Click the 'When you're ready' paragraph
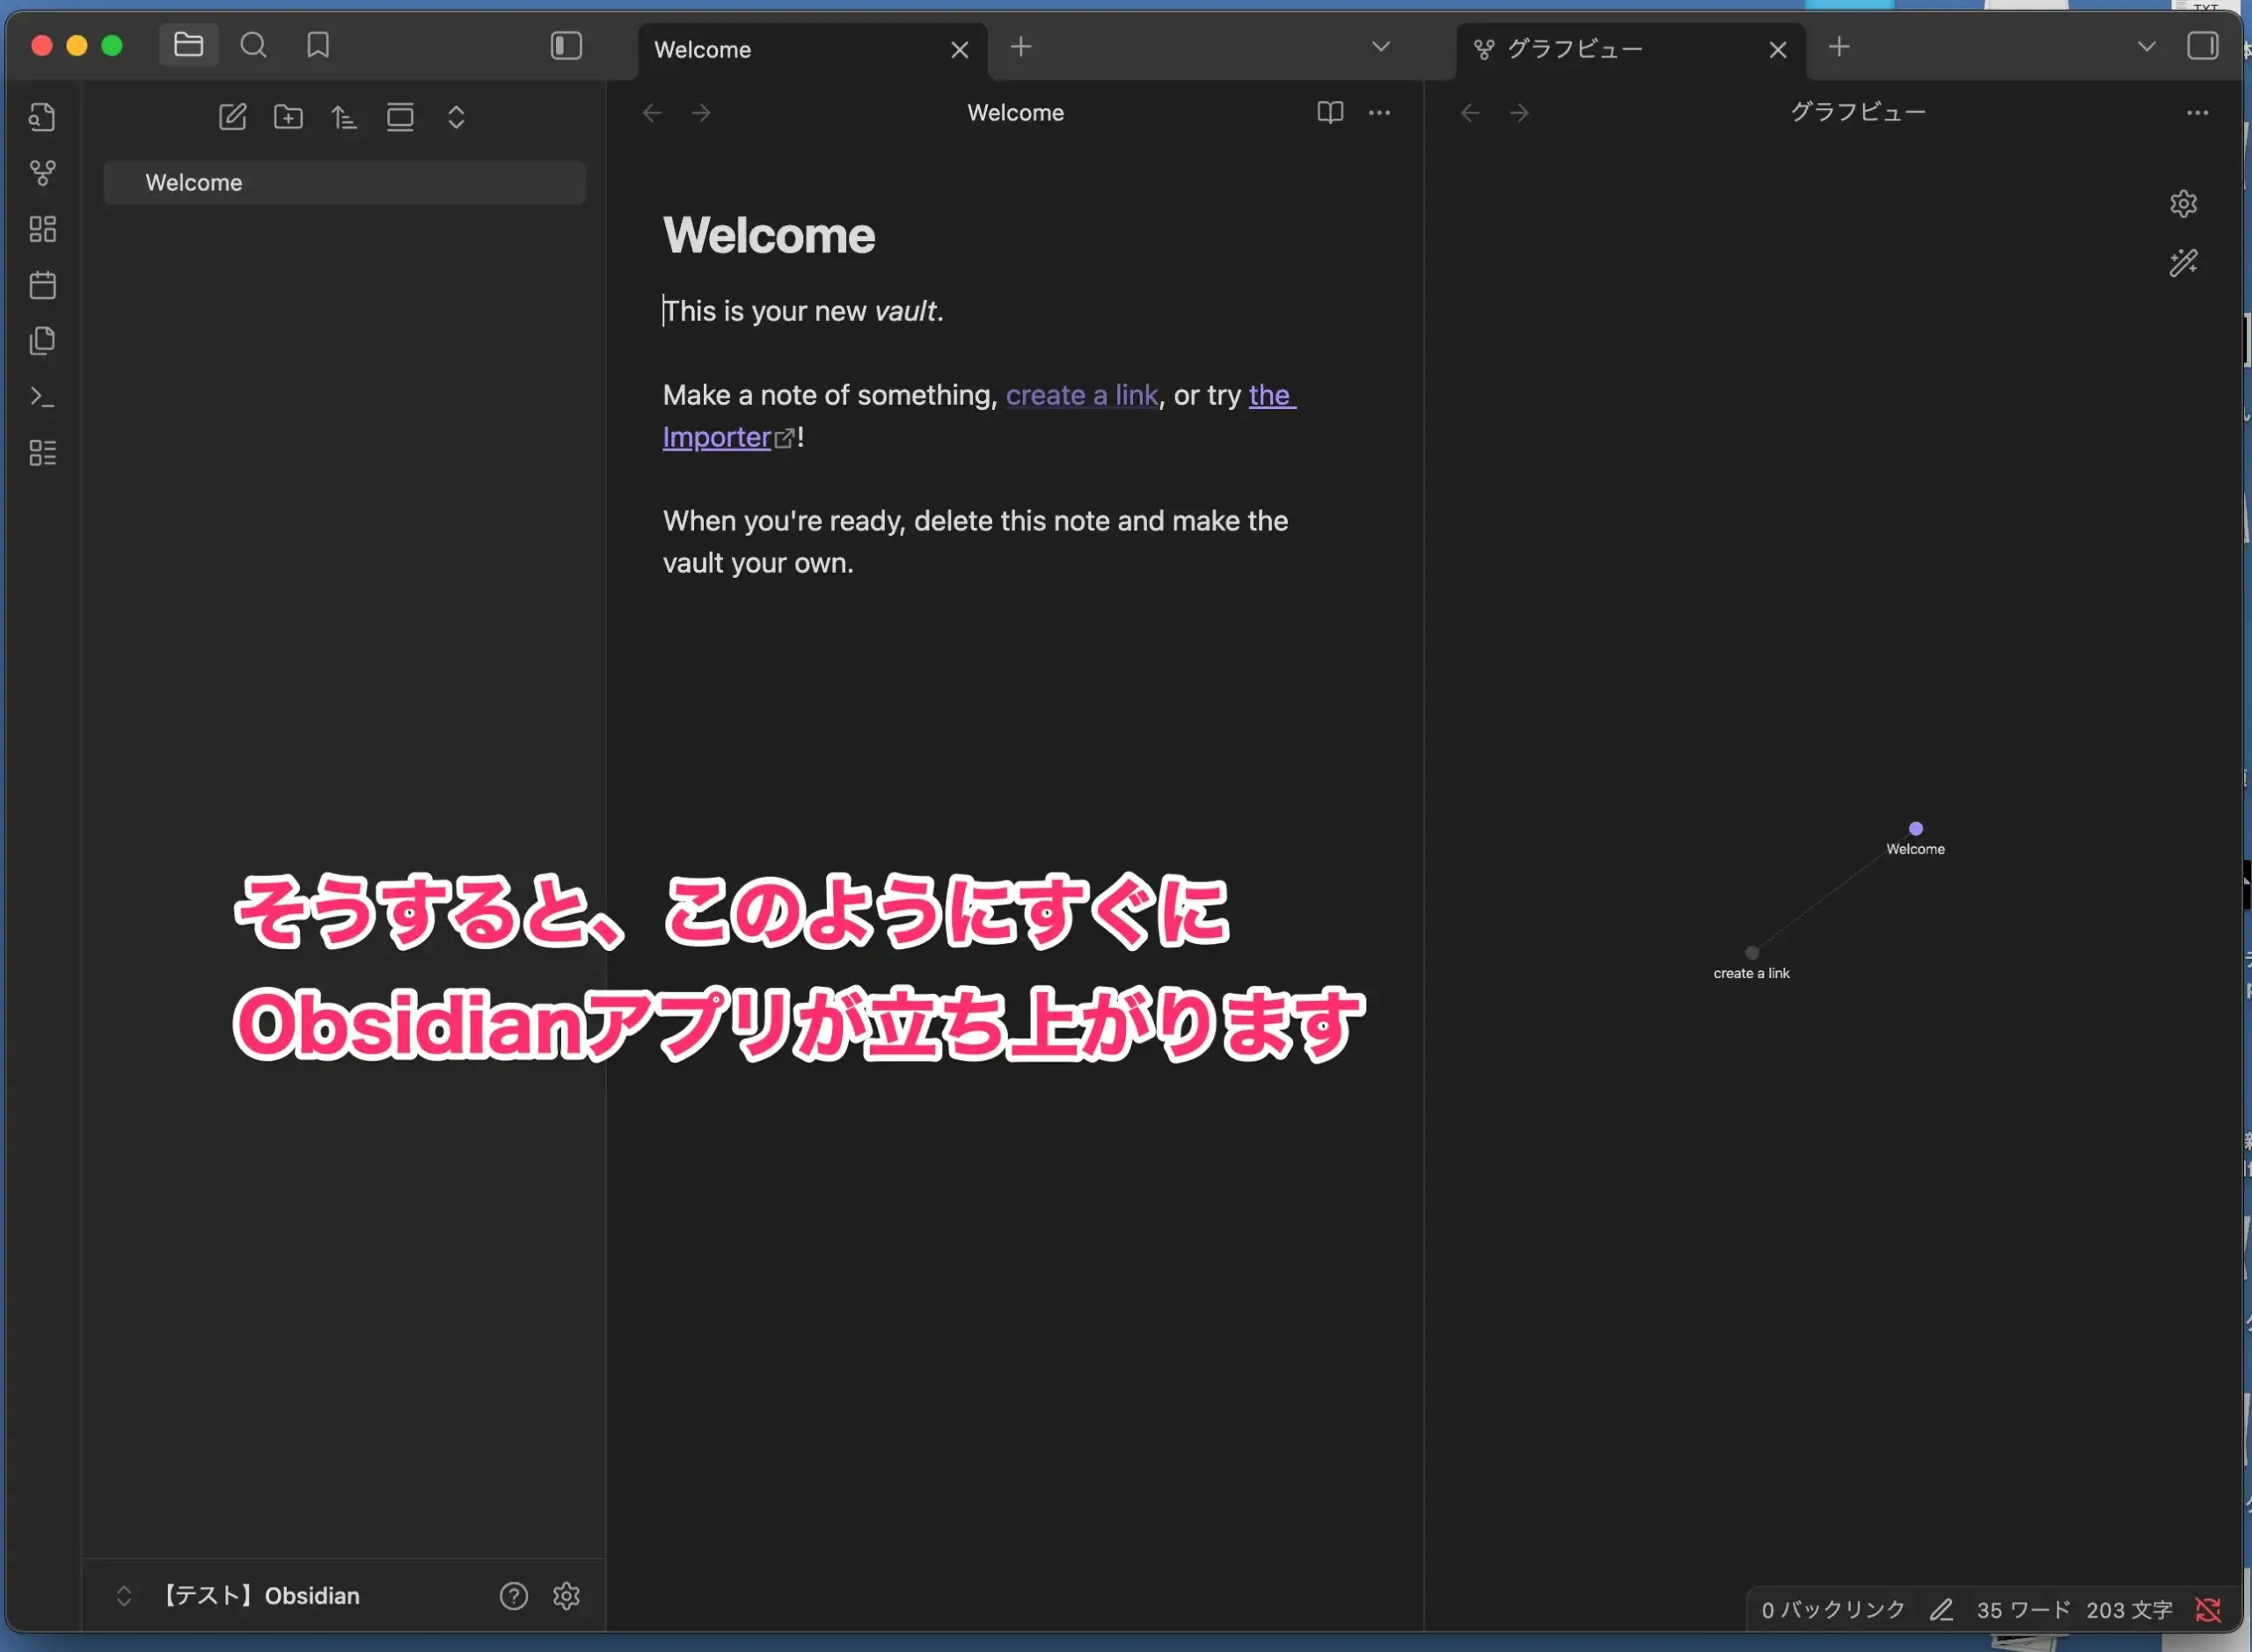The width and height of the screenshot is (2252, 1652). coord(975,542)
